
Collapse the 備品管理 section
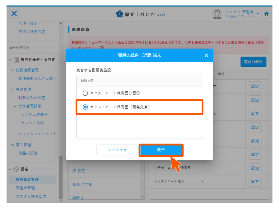[13, 145]
